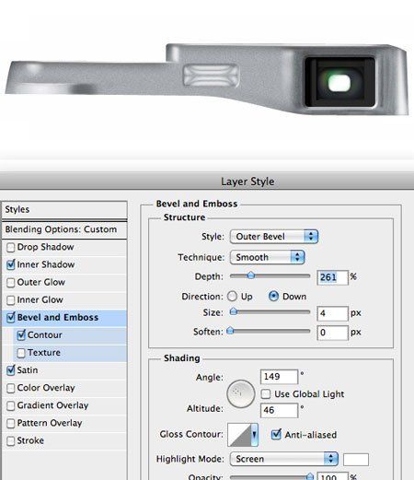Click the Angle value field
414x480 pixels.
[279, 377]
